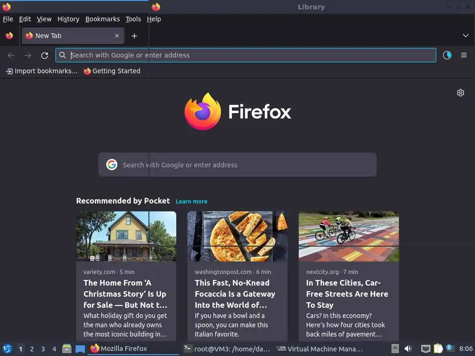Open 'This Fast, No-Knead Focaccia' headline
The image size is (475, 356).
click(235, 293)
